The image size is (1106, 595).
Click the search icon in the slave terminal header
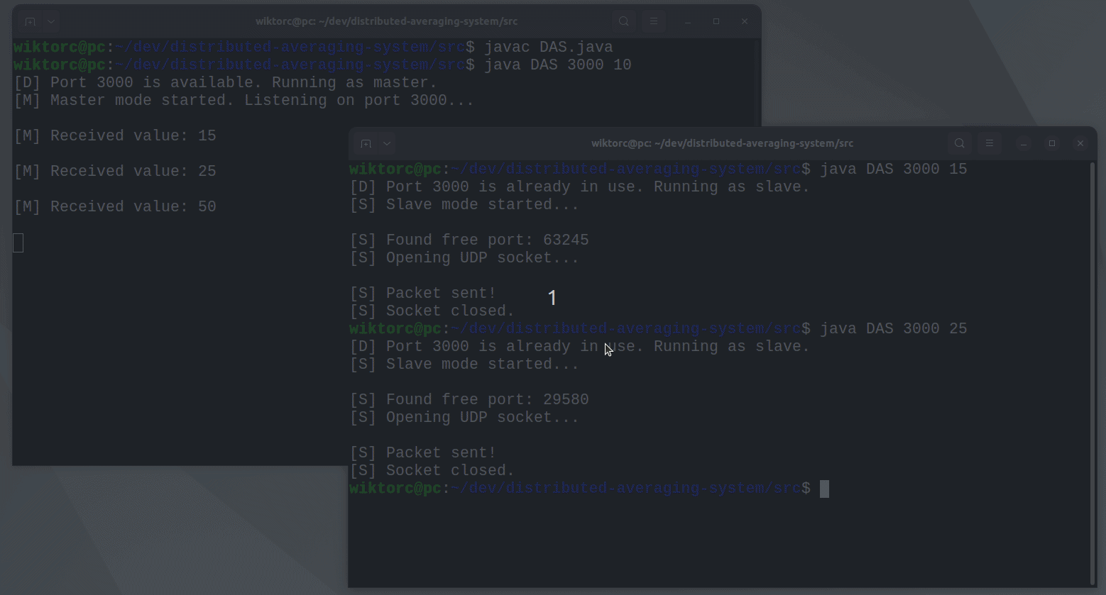coord(959,143)
